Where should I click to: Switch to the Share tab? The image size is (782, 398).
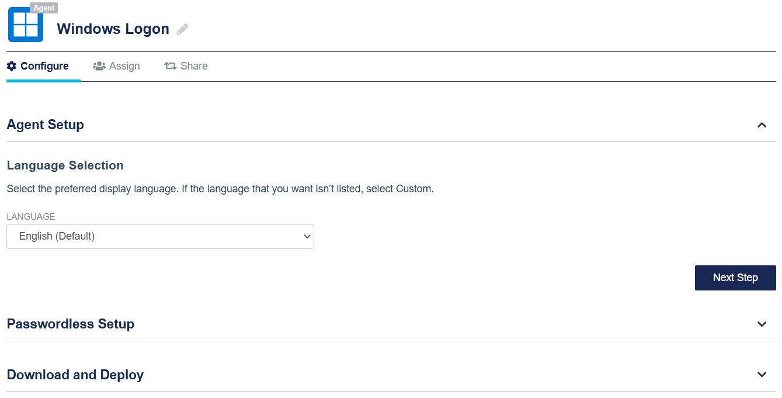pyautogui.click(x=186, y=66)
